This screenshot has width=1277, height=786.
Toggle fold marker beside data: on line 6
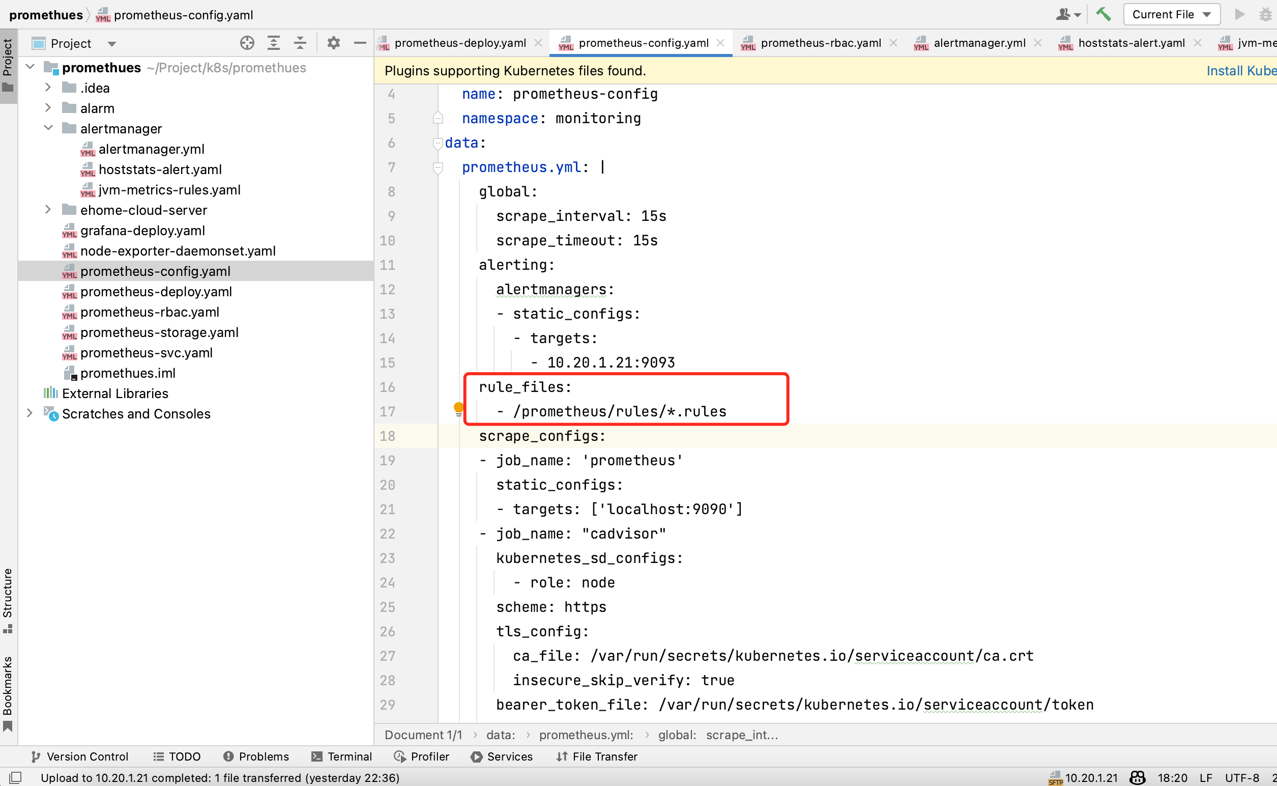click(438, 143)
